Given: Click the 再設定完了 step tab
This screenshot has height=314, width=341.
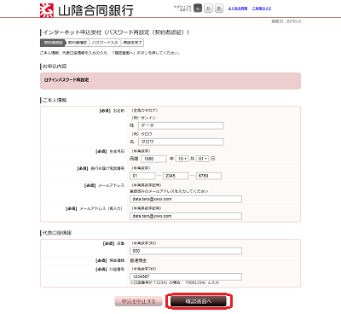Looking at the screenshot, I should (132, 43).
